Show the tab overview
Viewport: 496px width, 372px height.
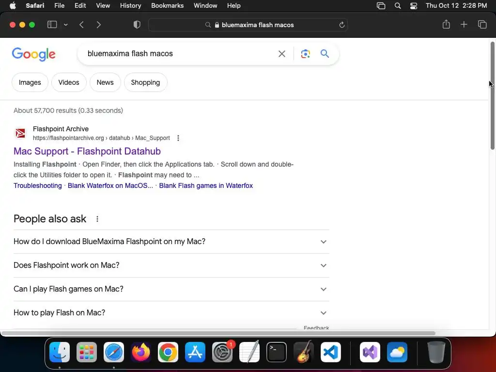(482, 24)
